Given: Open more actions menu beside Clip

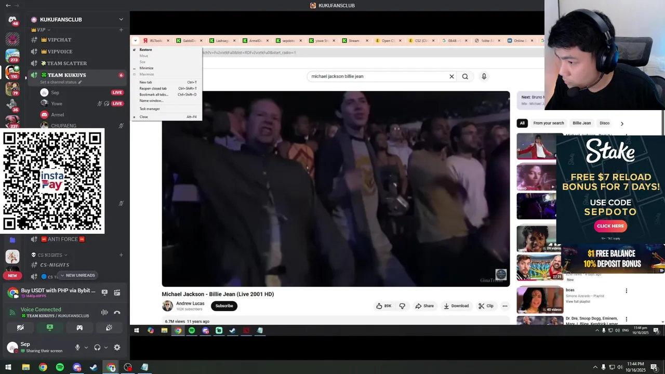Looking at the screenshot, I should (504, 306).
